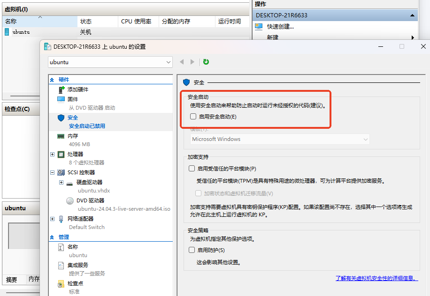Select the Add Hardware (添加硬件) icon
430x296 pixels.
click(x=61, y=89)
